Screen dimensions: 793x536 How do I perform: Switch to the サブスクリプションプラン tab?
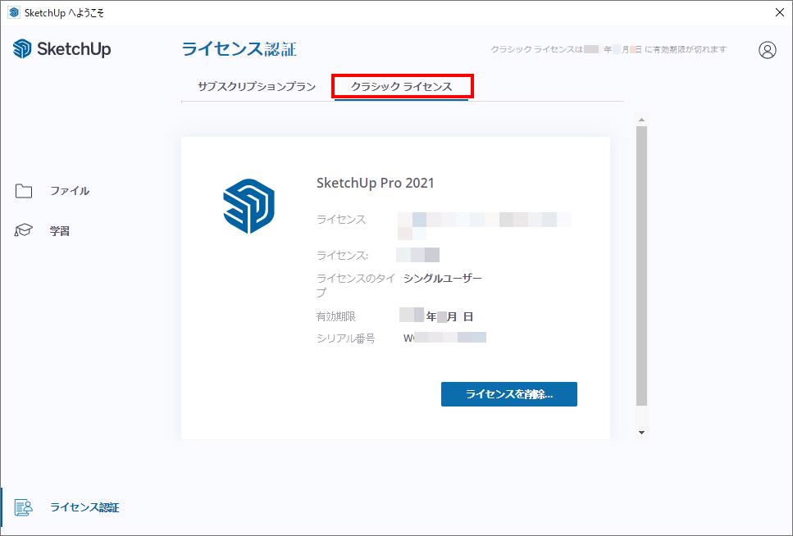[x=257, y=87]
